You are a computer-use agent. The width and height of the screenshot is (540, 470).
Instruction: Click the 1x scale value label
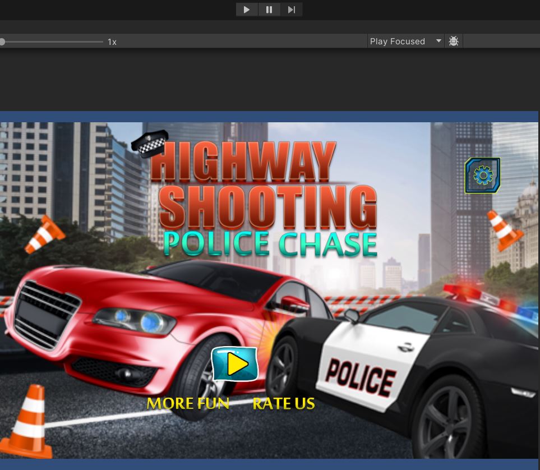coord(112,42)
